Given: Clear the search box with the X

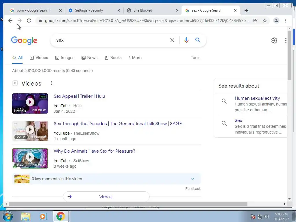Looking at the screenshot, I should (172, 40).
